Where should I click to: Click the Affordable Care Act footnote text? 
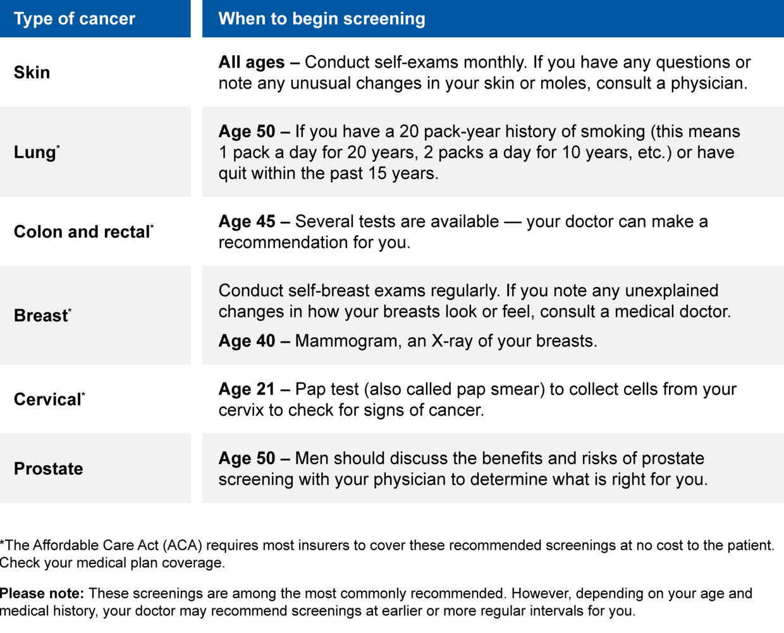click(x=387, y=546)
